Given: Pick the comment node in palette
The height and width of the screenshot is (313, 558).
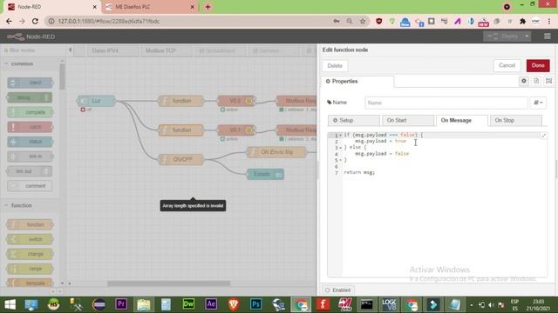Looking at the screenshot, I should (30, 186).
